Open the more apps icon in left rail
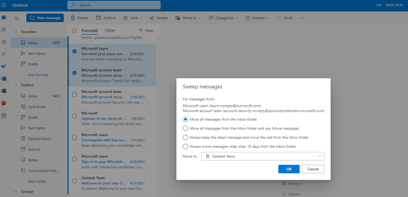Image resolution: width=408 pixels, height=197 pixels. [4, 116]
